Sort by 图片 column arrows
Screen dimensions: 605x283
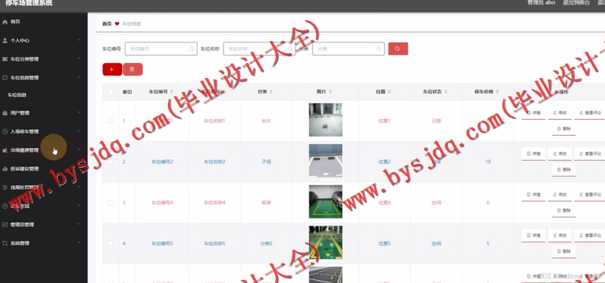pyautogui.click(x=331, y=92)
